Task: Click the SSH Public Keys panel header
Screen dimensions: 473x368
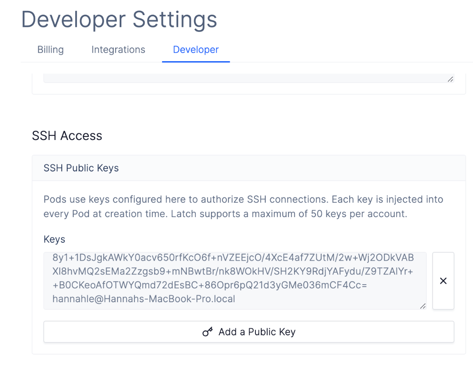Action: point(249,168)
